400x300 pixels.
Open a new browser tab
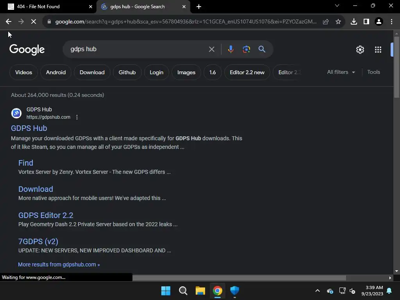coord(199,7)
